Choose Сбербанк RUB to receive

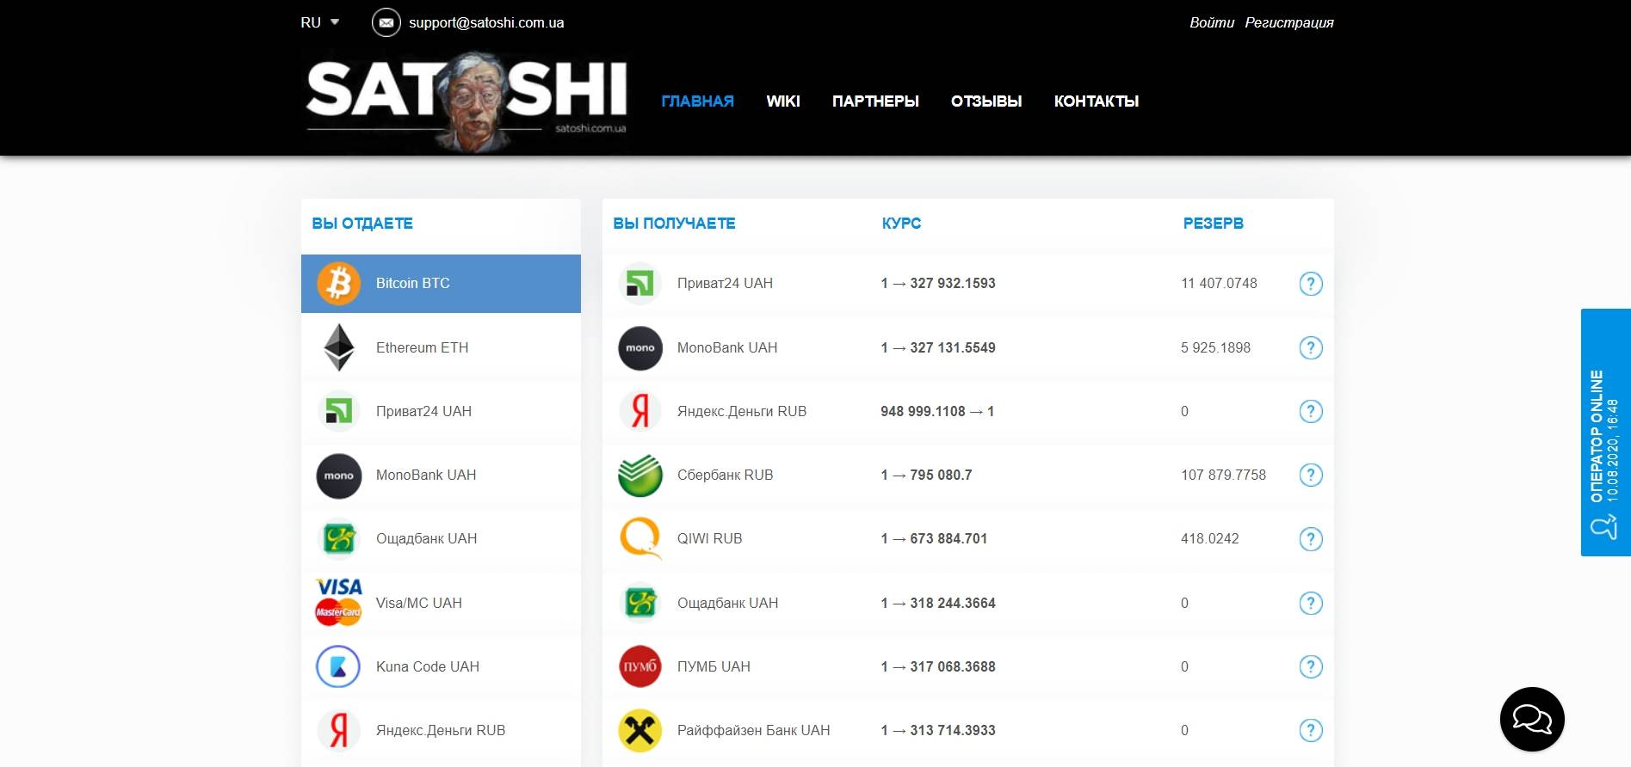[x=968, y=475]
